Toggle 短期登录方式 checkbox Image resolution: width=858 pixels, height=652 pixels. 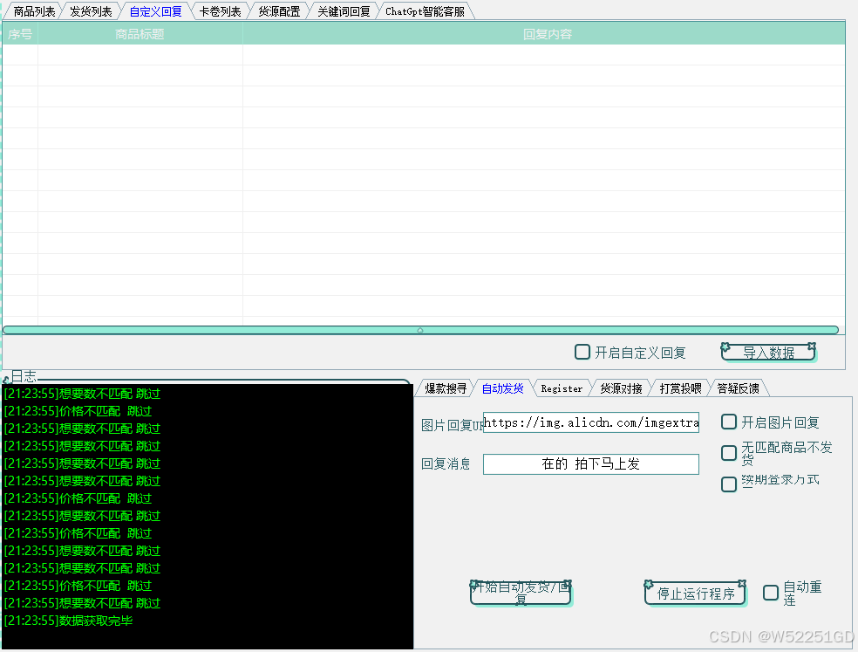coord(729,484)
